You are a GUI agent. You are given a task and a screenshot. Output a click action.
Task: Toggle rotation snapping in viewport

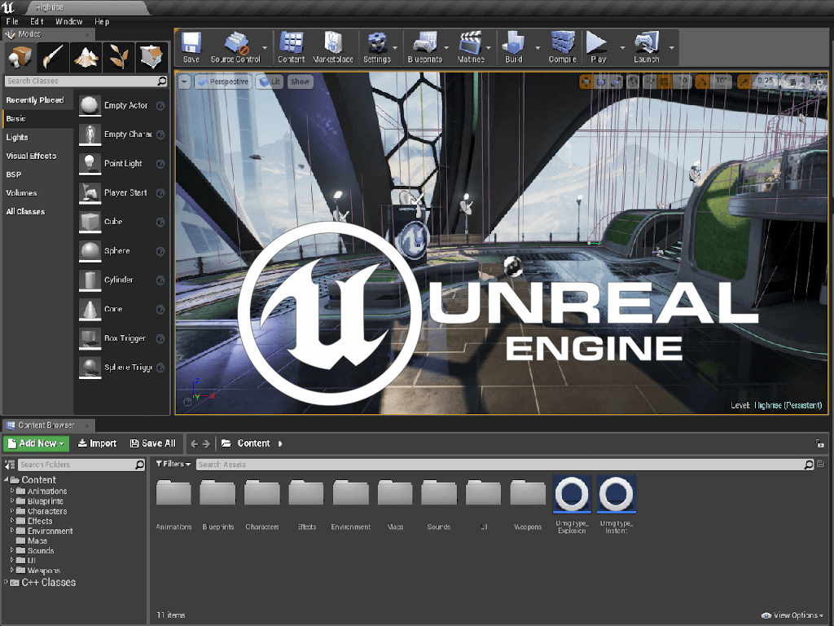[x=700, y=82]
